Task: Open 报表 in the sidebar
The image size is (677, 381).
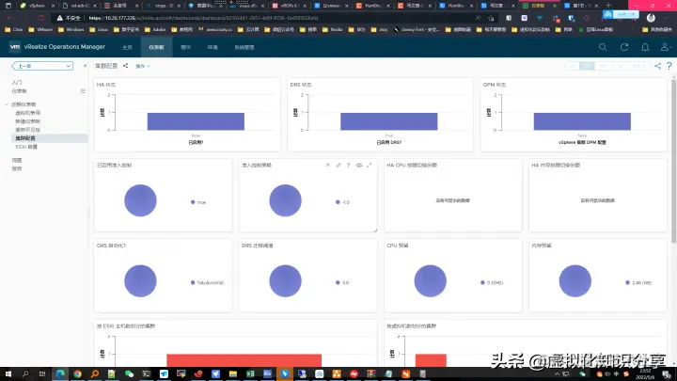Action: tap(17, 169)
